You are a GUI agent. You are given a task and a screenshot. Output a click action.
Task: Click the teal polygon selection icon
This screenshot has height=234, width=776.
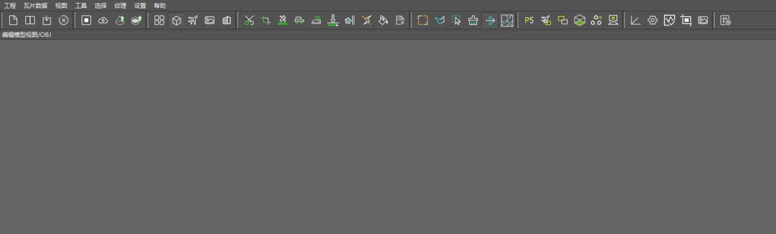coord(439,20)
